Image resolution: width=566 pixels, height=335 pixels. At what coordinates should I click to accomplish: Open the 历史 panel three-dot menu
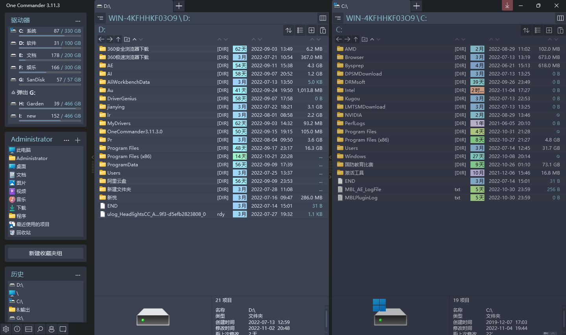tap(78, 275)
